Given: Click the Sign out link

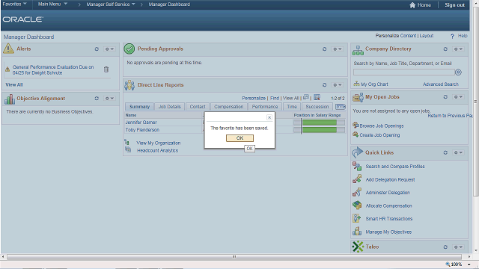Looking at the screenshot, I should click(x=454, y=5).
